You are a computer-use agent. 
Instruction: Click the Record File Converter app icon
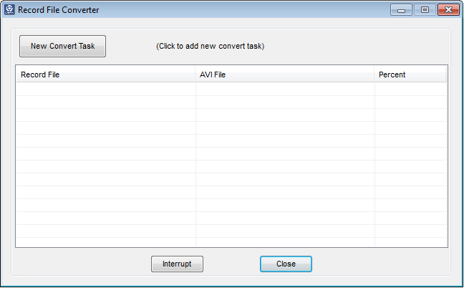point(9,10)
